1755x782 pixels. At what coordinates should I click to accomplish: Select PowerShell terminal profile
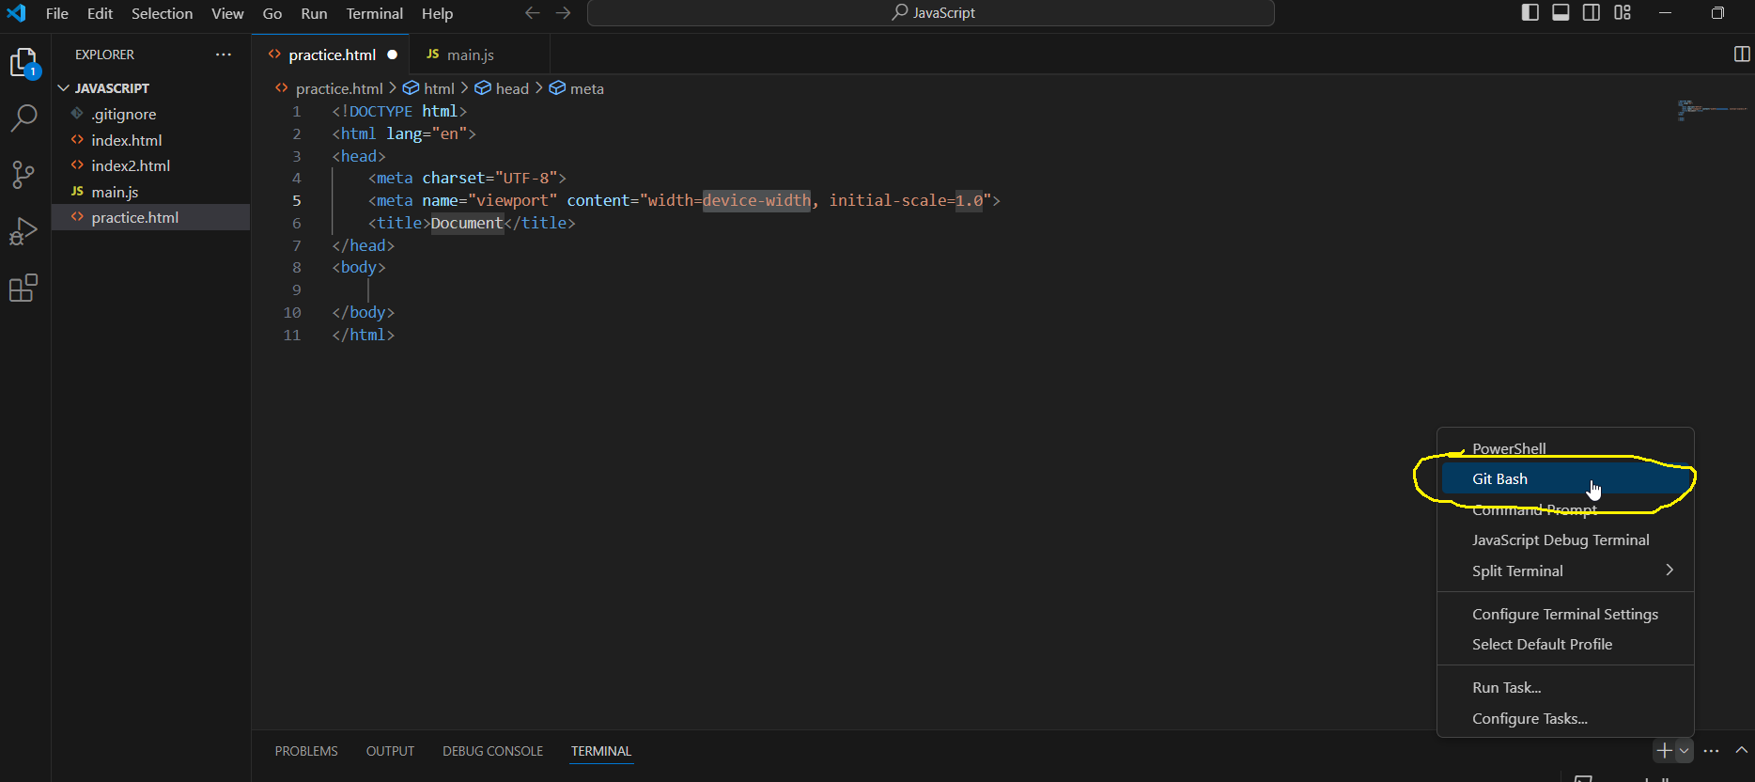pyautogui.click(x=1565, y=448)
